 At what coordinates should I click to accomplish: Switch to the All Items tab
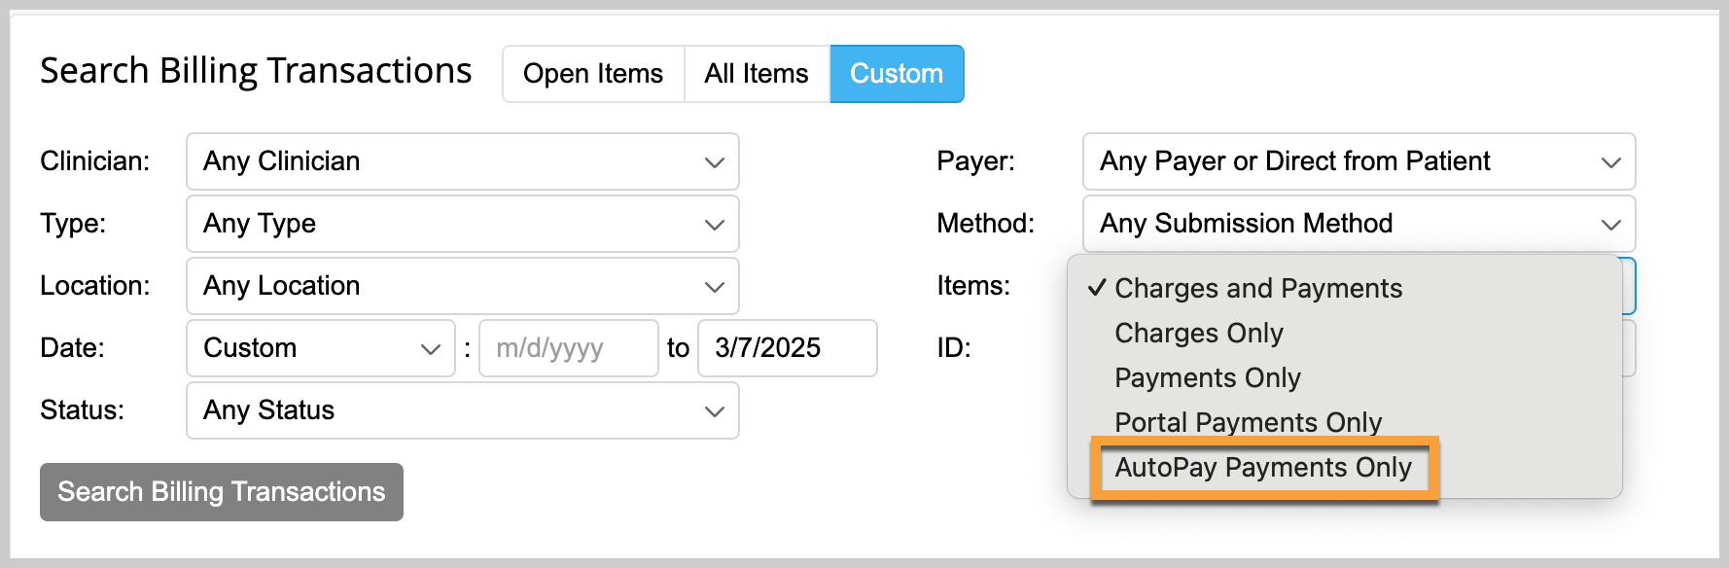757,74
